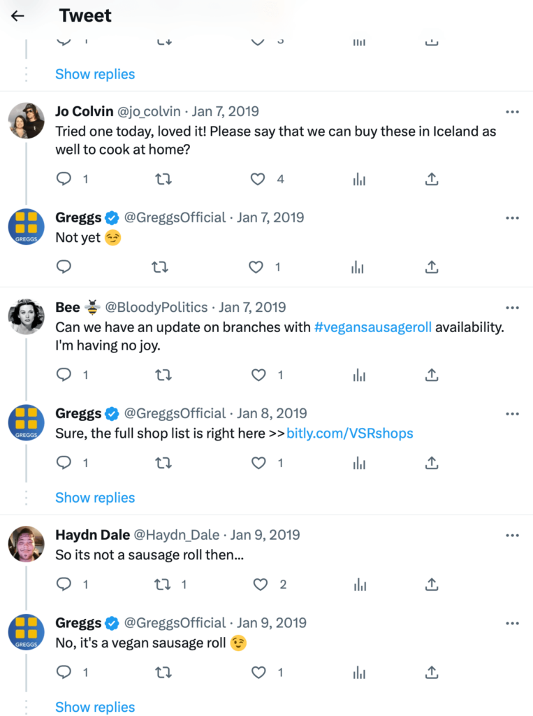View analytics icon on Greggs' Jan 8 reply
This screenshot has width=533, height=716.
(359, 463)
